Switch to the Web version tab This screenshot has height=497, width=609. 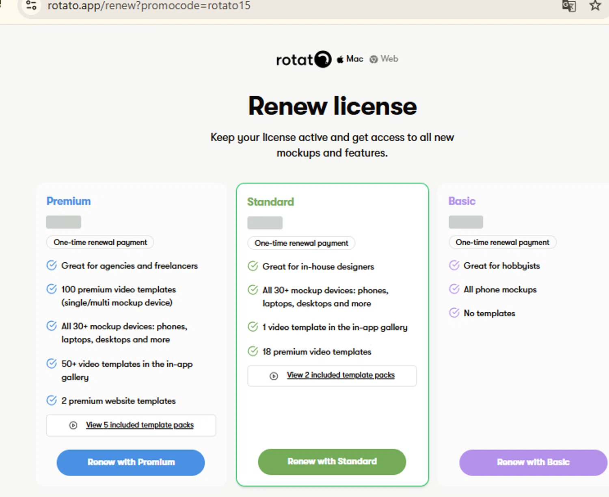pos(384,59)
